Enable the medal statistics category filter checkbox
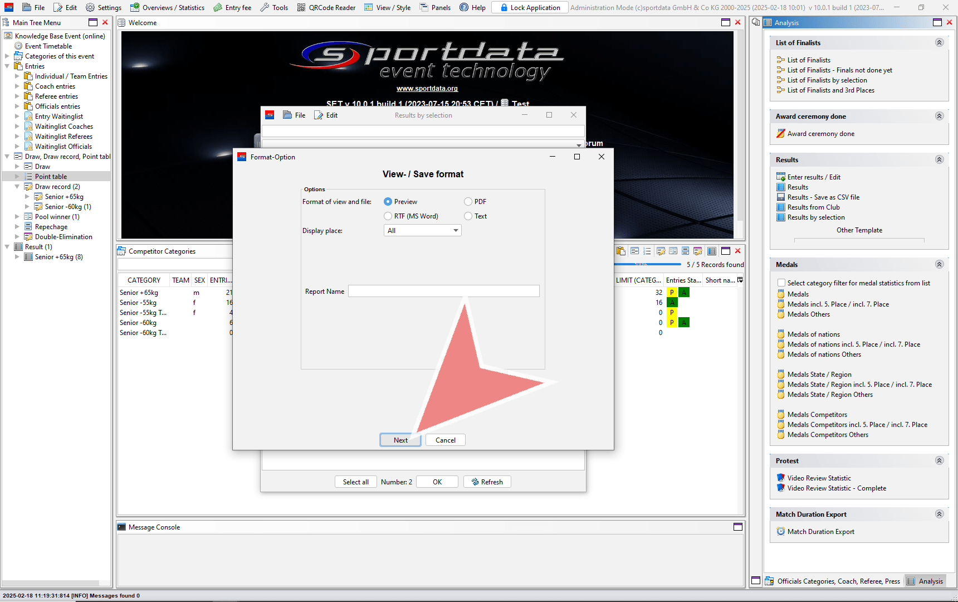958x602 pixels. click(x=781, y=283)
